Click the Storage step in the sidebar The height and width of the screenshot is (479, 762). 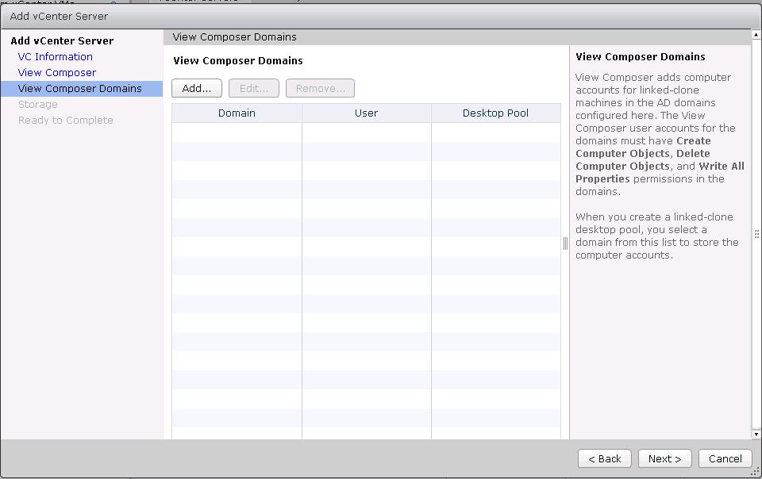tap(38, 105)
